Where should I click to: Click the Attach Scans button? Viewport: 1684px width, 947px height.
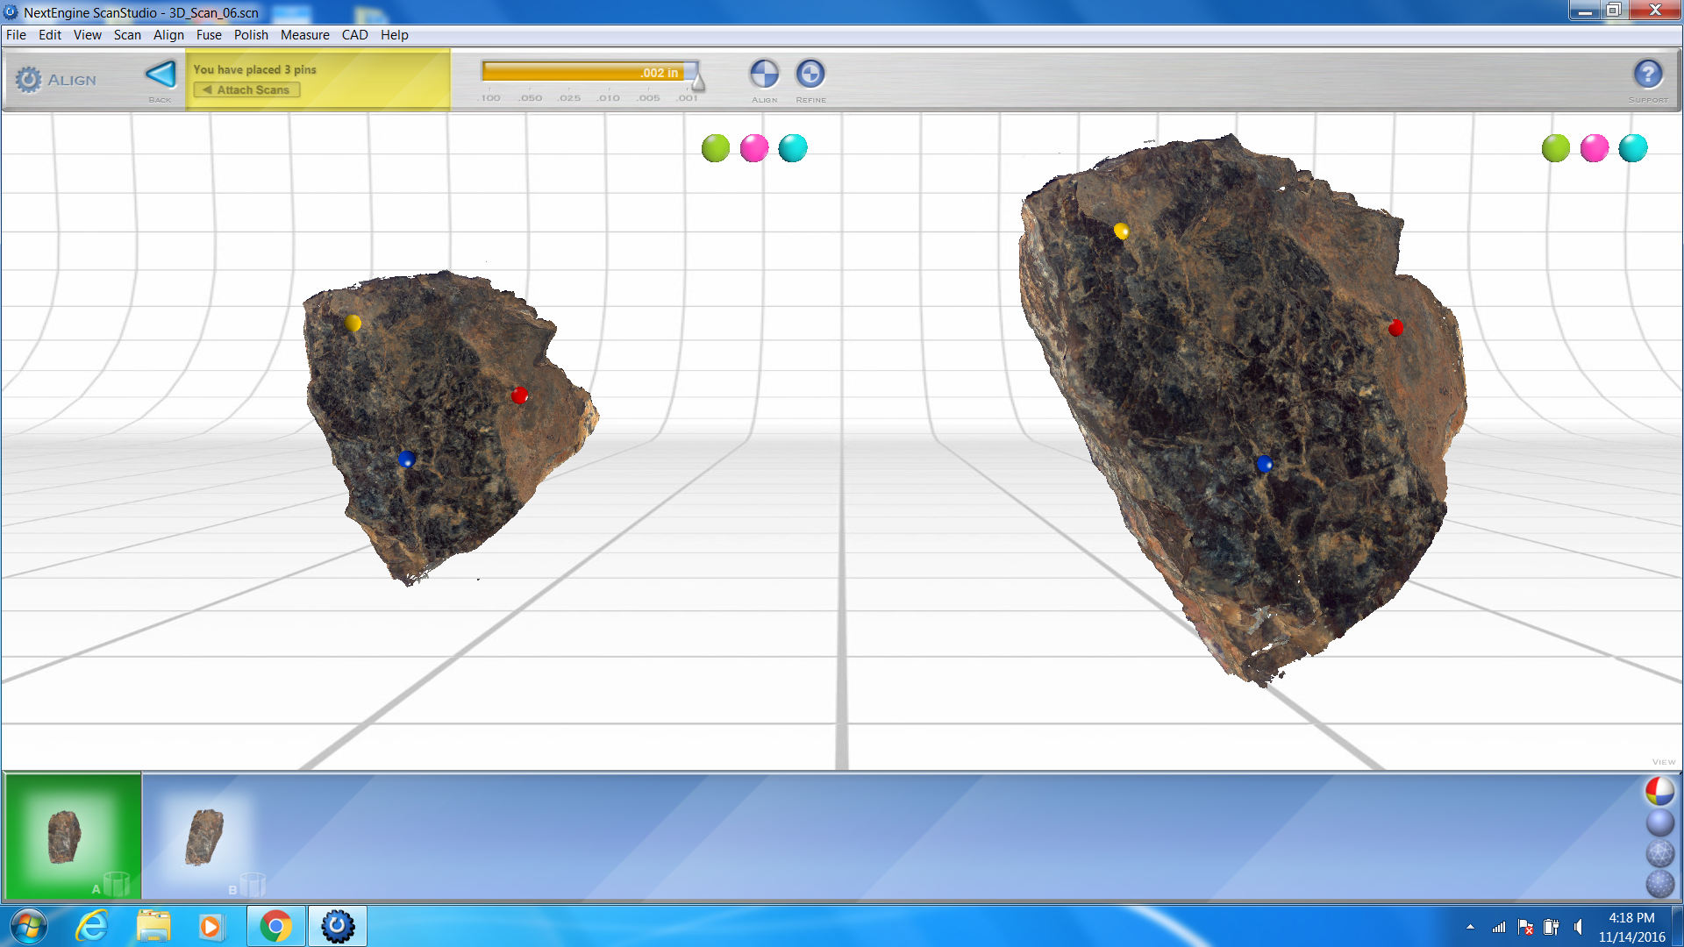(x=246, y=89)
